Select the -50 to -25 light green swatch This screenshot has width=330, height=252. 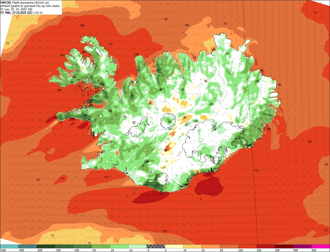101,246
